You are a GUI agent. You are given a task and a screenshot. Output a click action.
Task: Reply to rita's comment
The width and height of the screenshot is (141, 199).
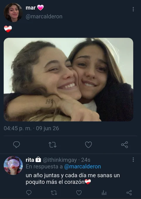tap(29, 193)
